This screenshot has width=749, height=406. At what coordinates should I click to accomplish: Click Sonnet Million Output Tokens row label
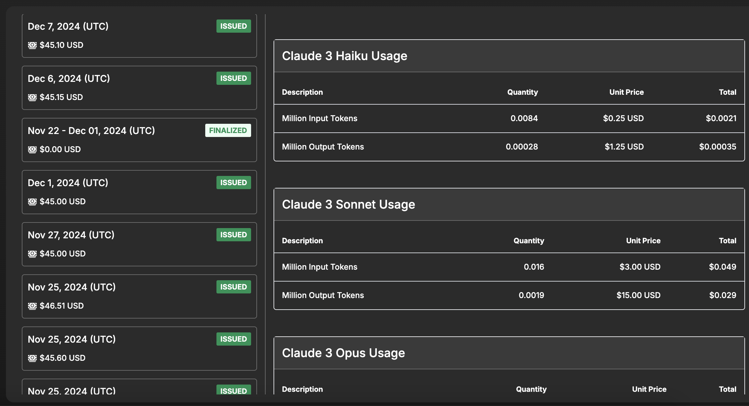click(323, 295)
